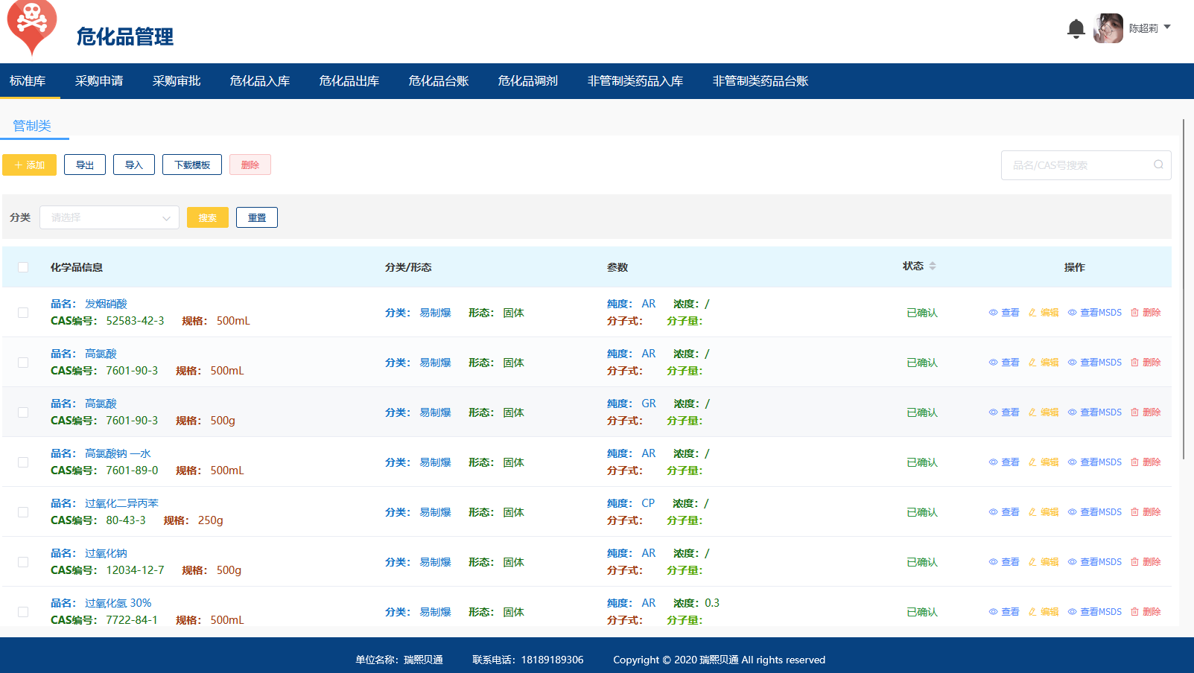Click the yellow 搜索 button

click(208, 217)
